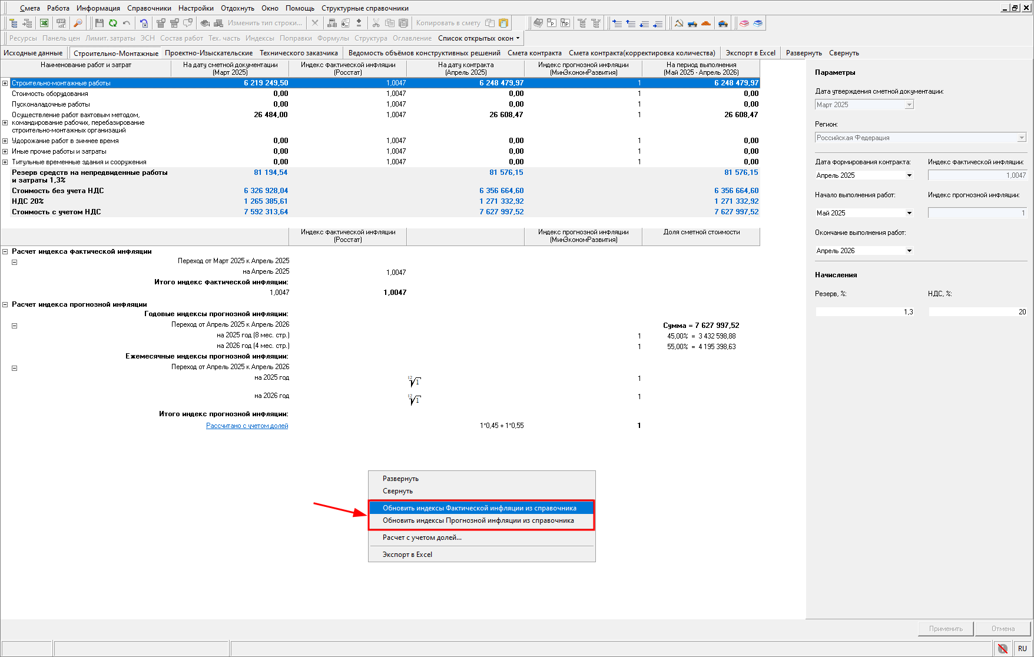Screen dimensions: 1034x657
Task: Click the hammer and sickle labor icon
Action: [679, 23]
